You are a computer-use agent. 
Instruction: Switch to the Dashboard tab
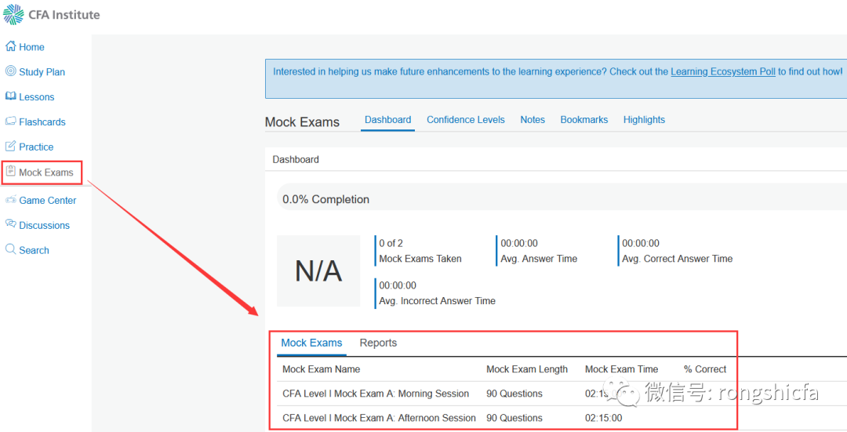[x=388, y=120]
